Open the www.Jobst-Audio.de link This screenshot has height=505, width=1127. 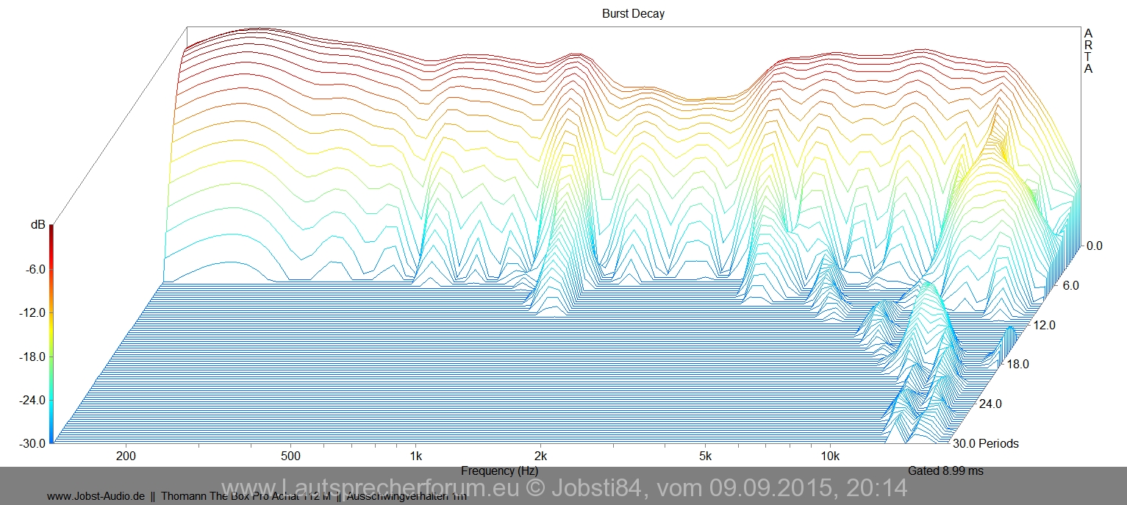pyautogui.click(x=96, y=496)
